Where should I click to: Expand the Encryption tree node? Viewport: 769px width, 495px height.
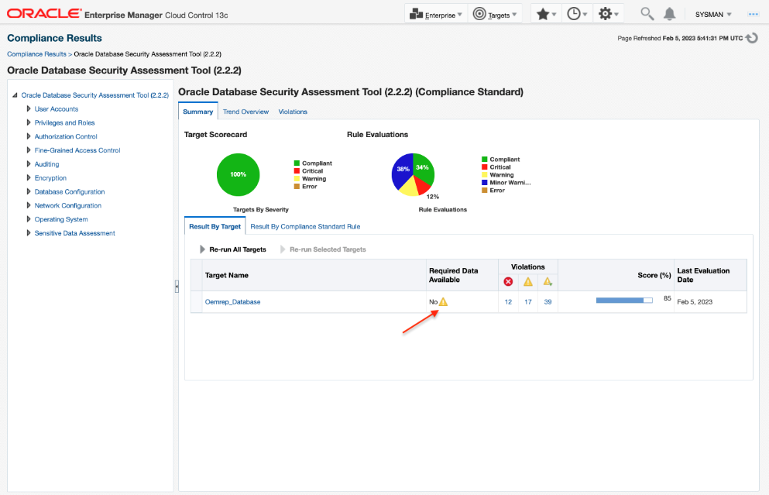click(x=29, y=177)
